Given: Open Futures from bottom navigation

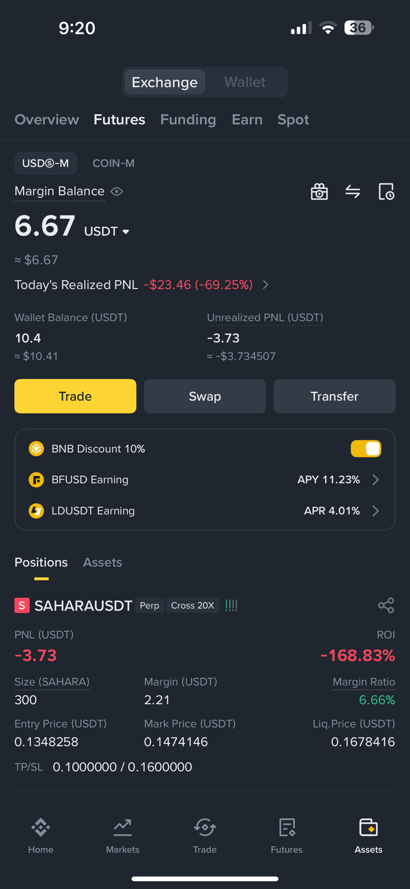Looking at the screenshot, I should (287, 836).
